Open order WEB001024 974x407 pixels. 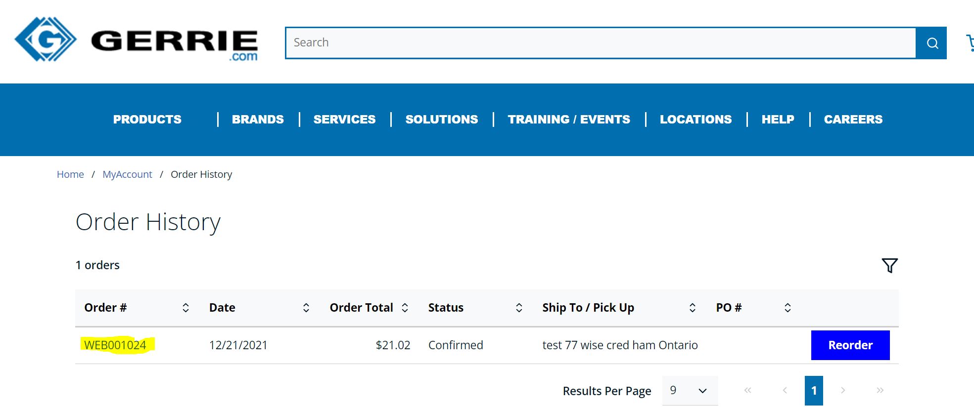pyautogui.click(x=115, y=345)
